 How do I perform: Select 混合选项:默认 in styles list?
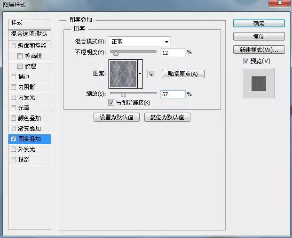click(30, 34)
